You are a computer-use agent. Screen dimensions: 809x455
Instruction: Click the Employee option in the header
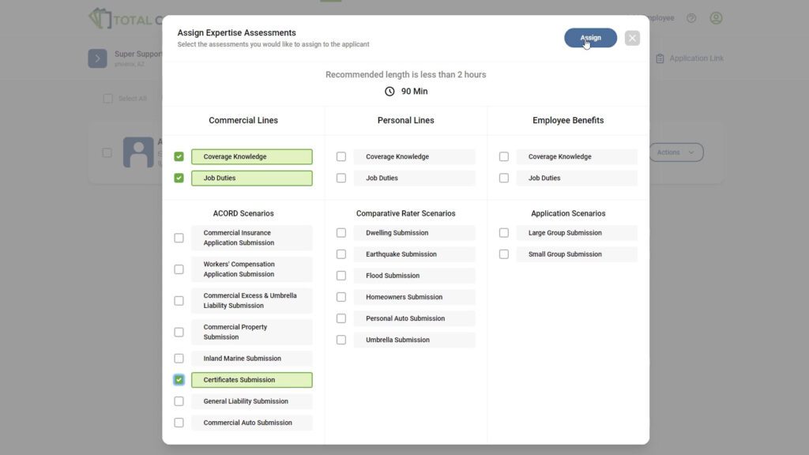[662, 17]
